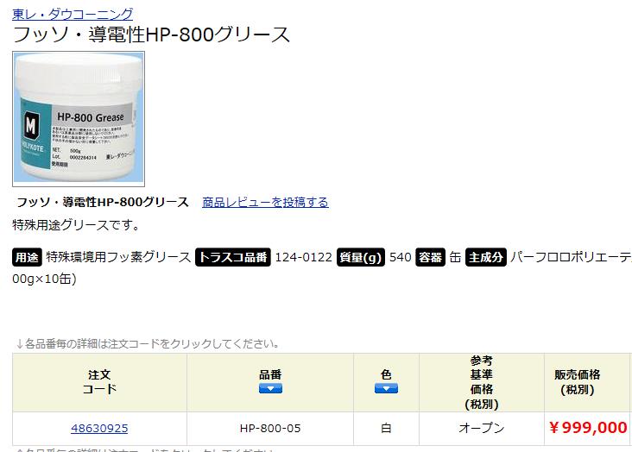Click the 主成分 label badge
Viewport: 632px width, 452px height.
486,257
